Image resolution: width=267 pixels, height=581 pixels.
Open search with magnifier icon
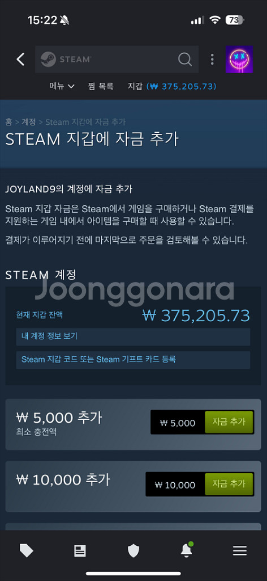pyautogui.click(x=184, y=59)
